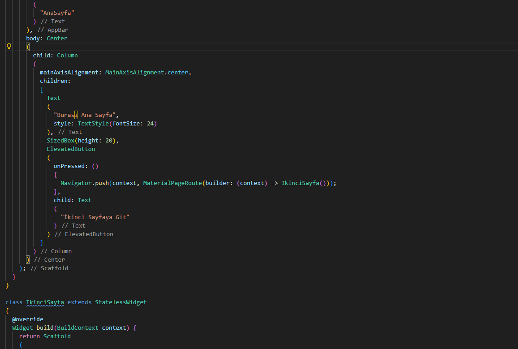Click the // Scaffold closing comment

(x=49, y=268)
